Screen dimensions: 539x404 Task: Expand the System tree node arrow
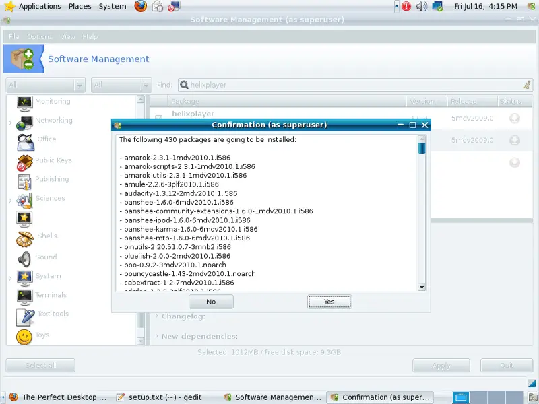click(x=10, y=278)
